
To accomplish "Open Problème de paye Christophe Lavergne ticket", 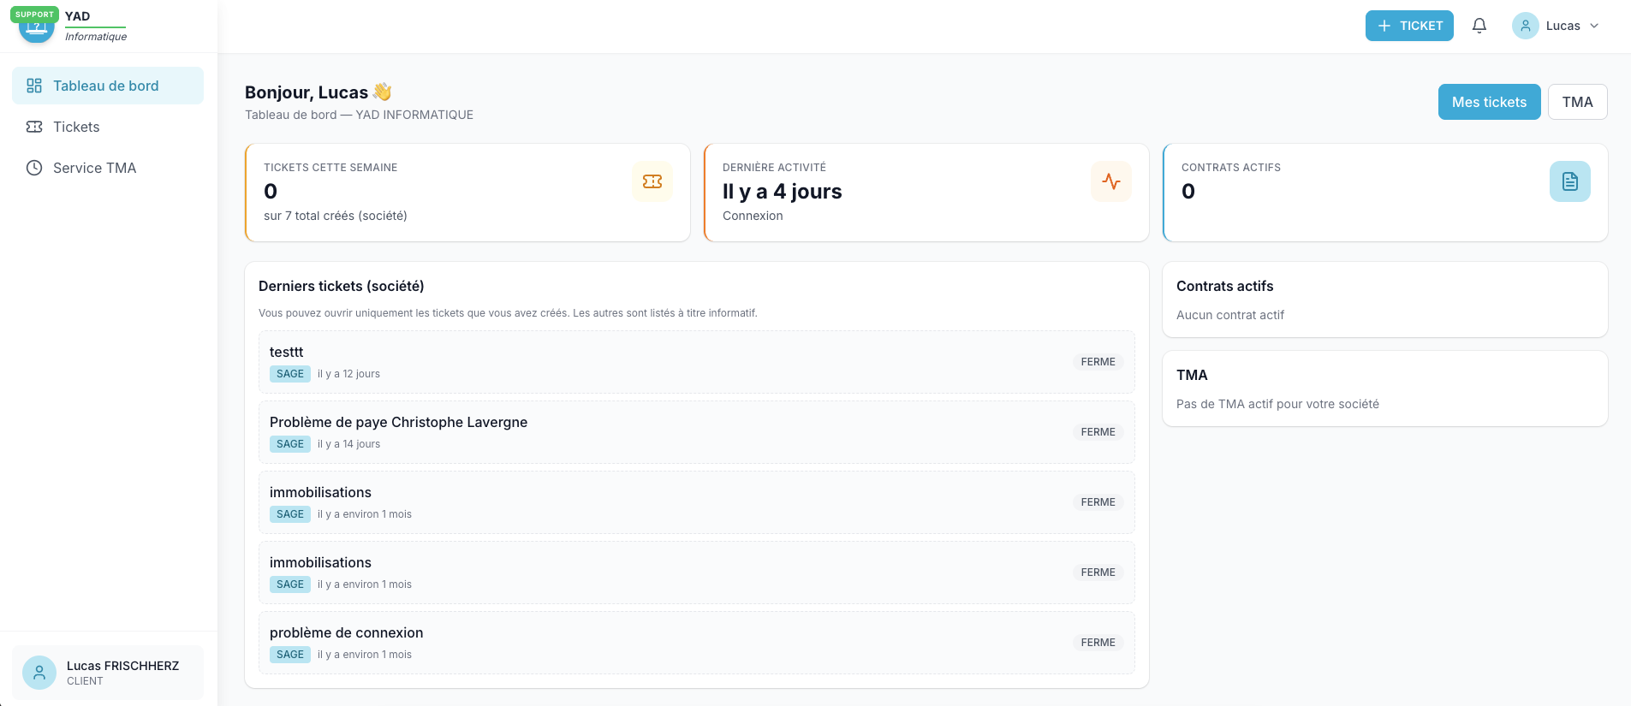I will coord(697,432).
